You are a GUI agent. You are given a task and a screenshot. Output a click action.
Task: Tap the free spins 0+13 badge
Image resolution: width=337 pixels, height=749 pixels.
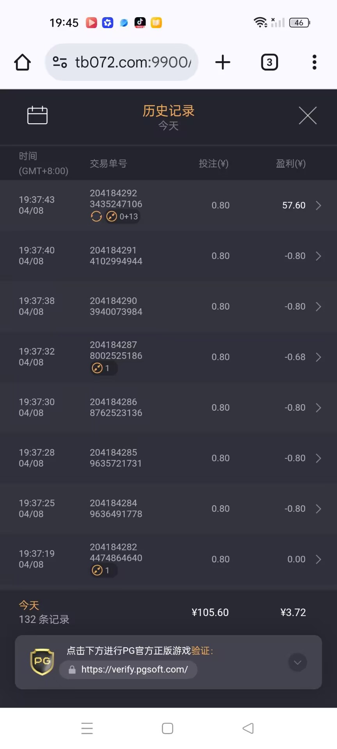pyautogui.click(x=122, y=217)
